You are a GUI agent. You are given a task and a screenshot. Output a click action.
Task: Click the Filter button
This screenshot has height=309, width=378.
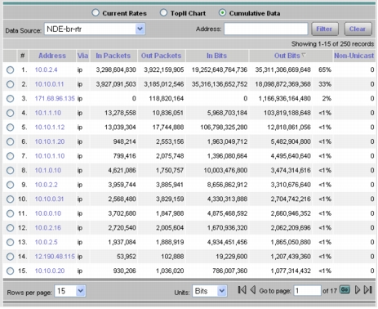pyautogui.click(x=325, y=29)
